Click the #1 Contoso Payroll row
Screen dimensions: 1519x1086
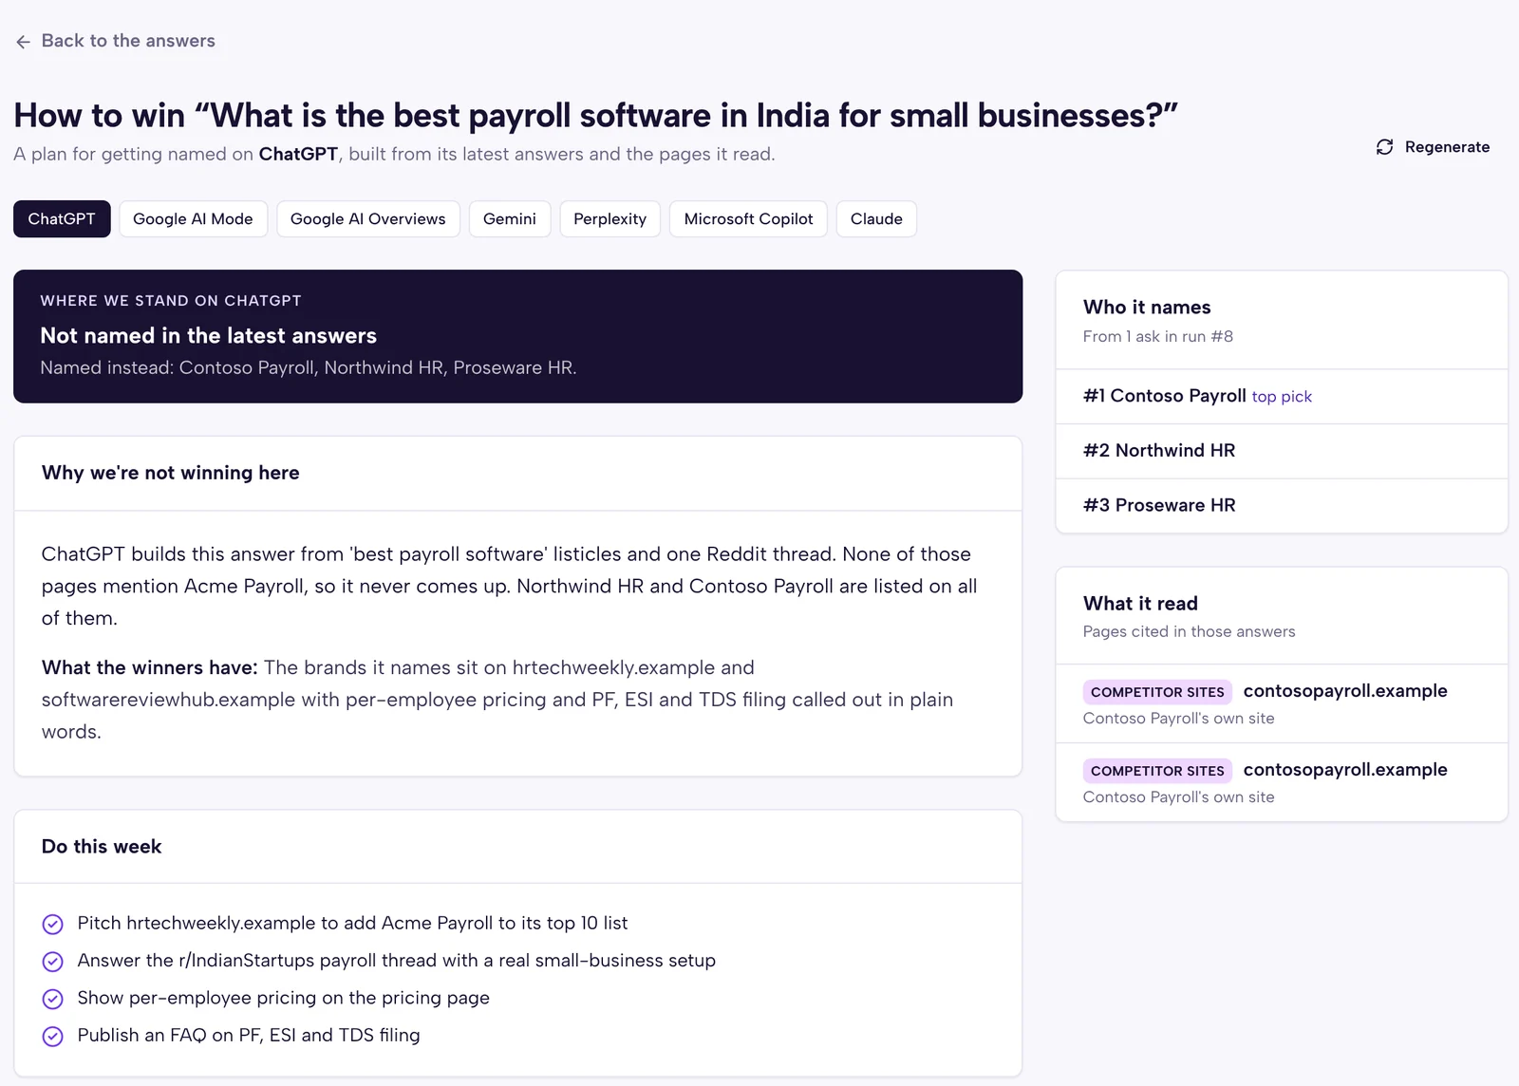(1282, 397)
